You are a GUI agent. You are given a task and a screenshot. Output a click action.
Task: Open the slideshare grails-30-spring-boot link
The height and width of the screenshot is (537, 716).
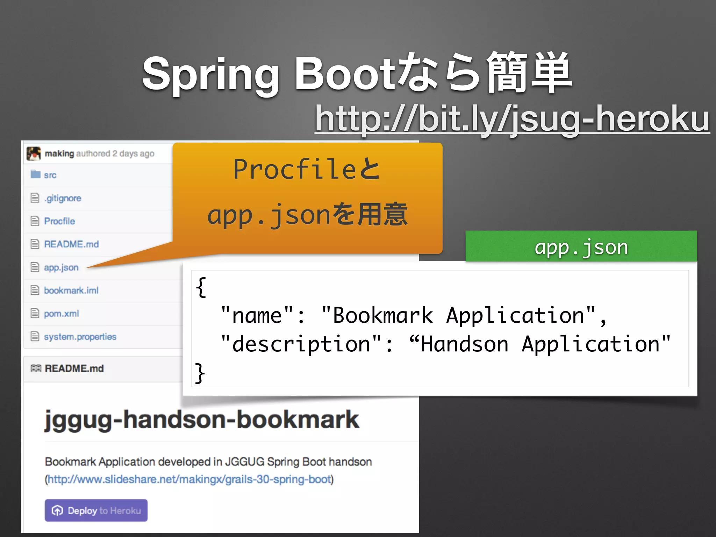pyautogui.click(x=189, y=479)
